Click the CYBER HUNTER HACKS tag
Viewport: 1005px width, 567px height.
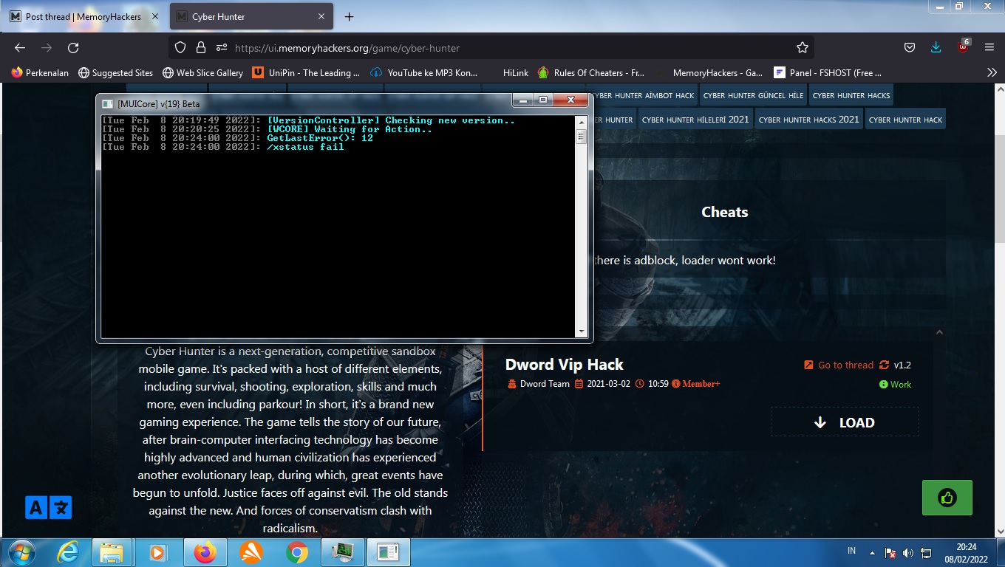[x=851, y=95]
